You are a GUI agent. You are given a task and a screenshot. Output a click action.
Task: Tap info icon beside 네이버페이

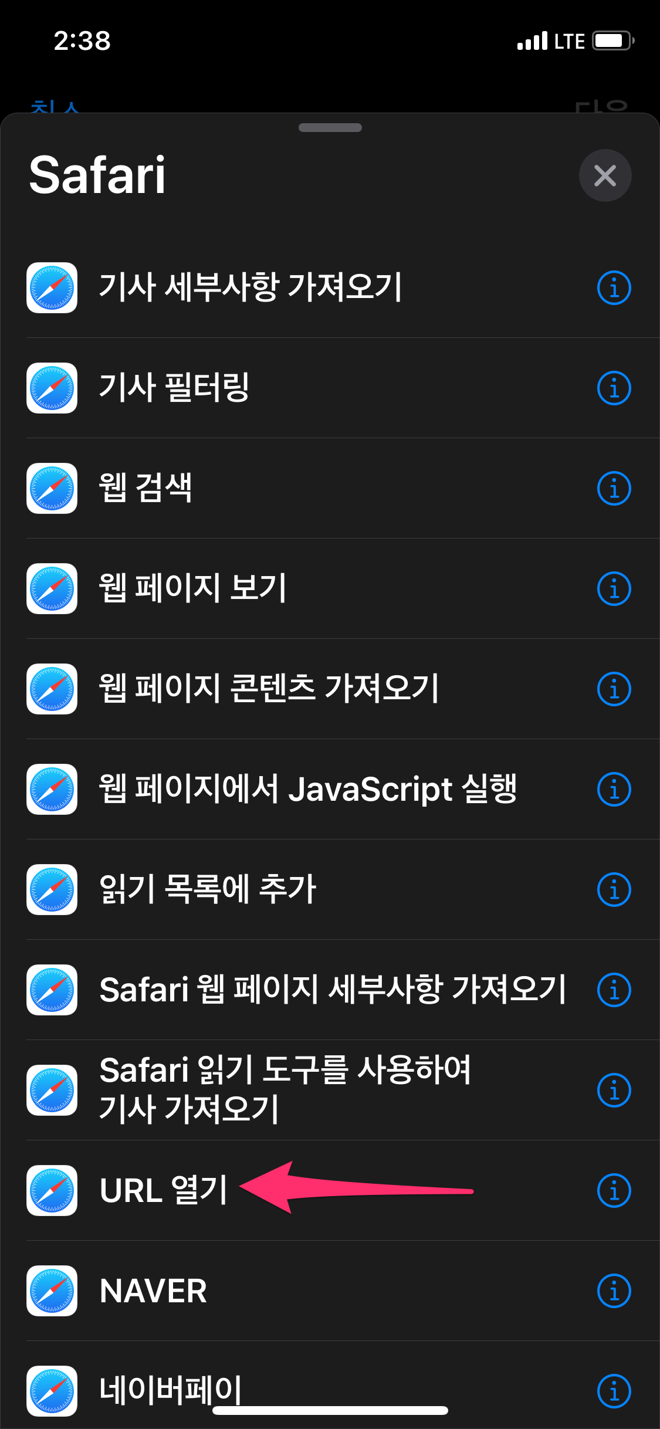614,1391
